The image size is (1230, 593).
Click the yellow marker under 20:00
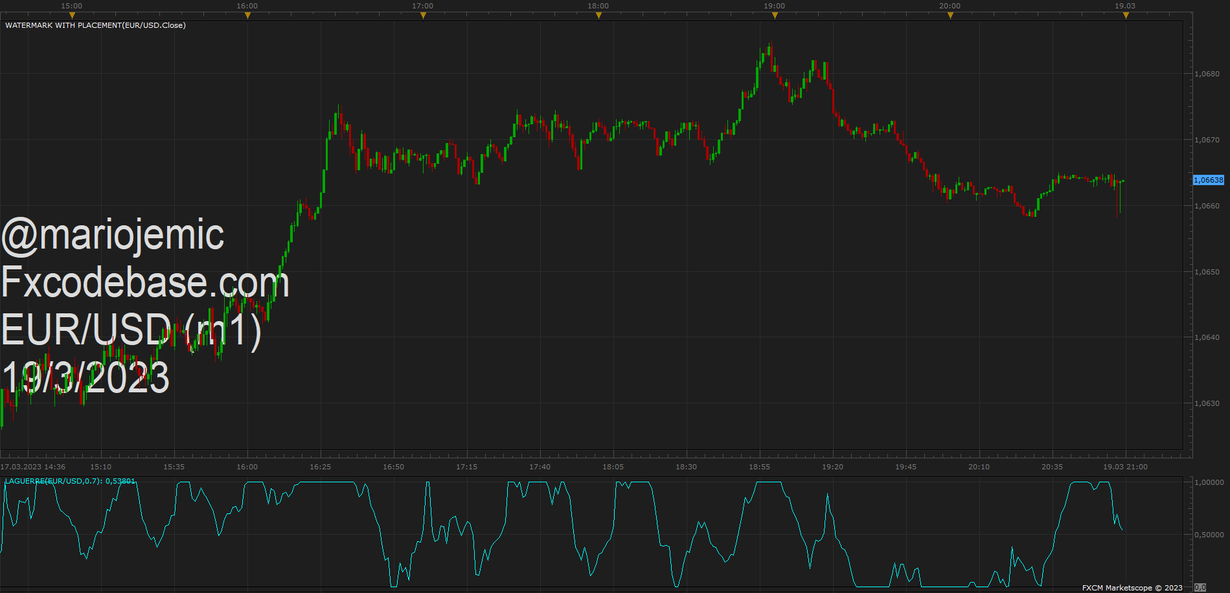click(950, 16)
